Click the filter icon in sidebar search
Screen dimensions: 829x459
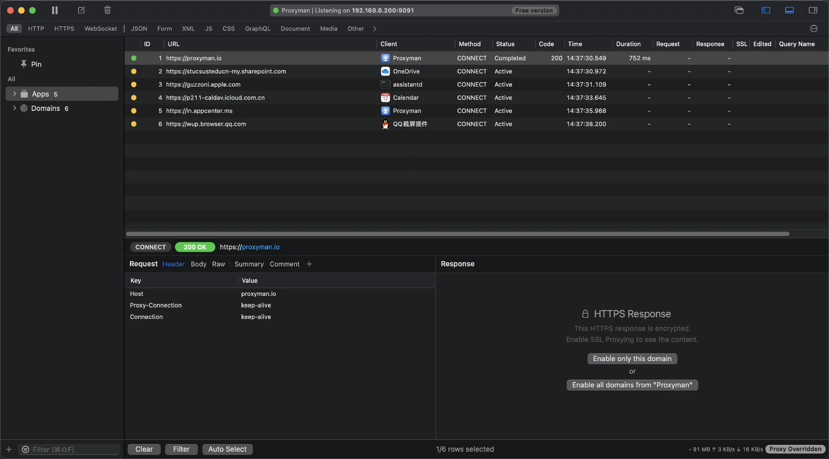click(26, 449)
